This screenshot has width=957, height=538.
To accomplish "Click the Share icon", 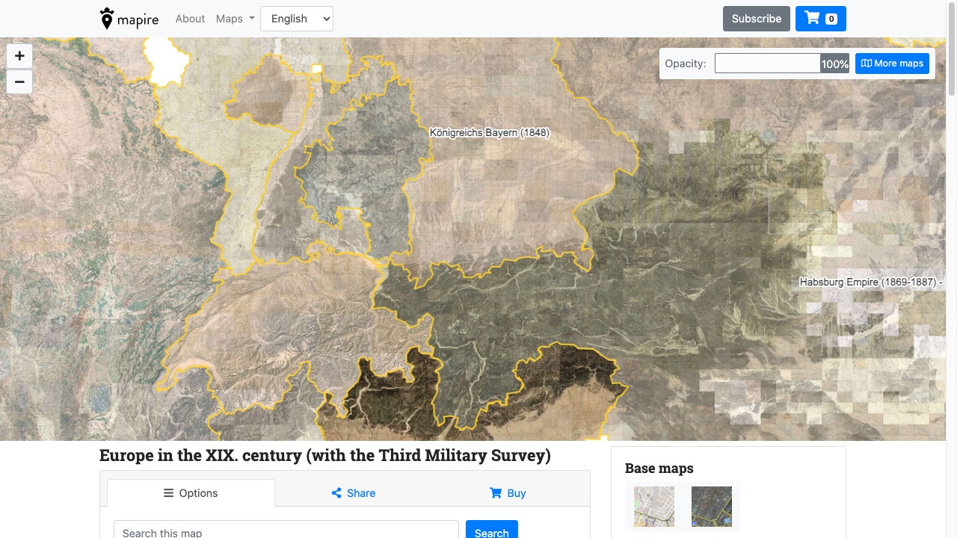I will pyautogui.click(x=336, y=493).
